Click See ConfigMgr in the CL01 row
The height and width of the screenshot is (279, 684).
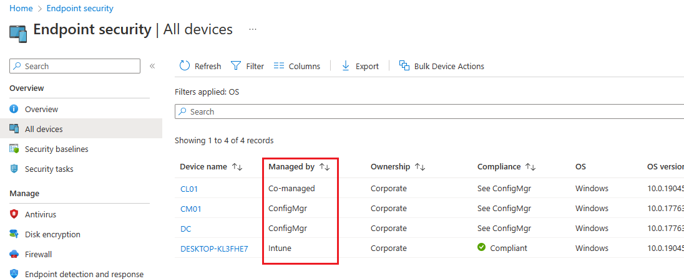click(x=504, y=189)
